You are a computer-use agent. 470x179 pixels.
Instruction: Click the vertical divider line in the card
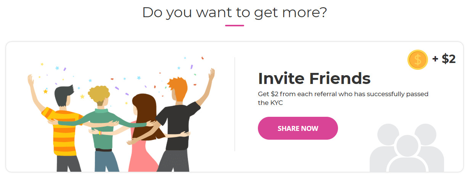[x=235, y=104]
